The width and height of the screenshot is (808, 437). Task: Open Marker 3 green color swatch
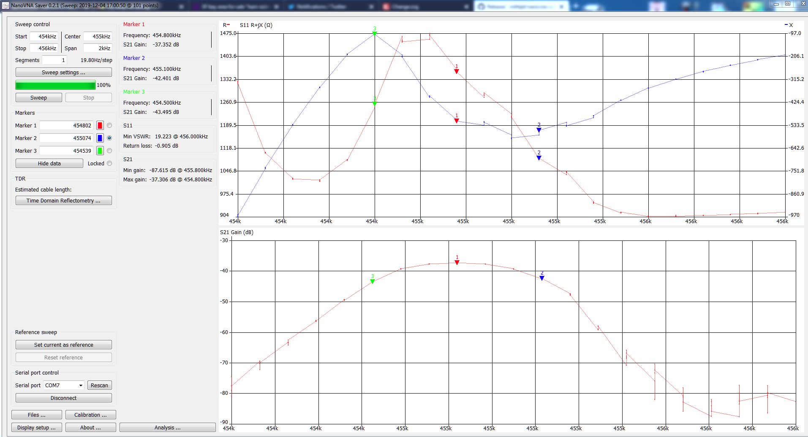tap(100, 151)
